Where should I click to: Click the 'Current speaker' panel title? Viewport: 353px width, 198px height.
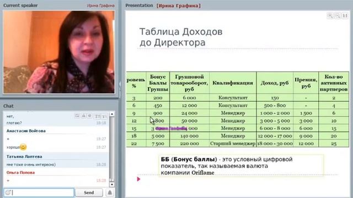20,5
